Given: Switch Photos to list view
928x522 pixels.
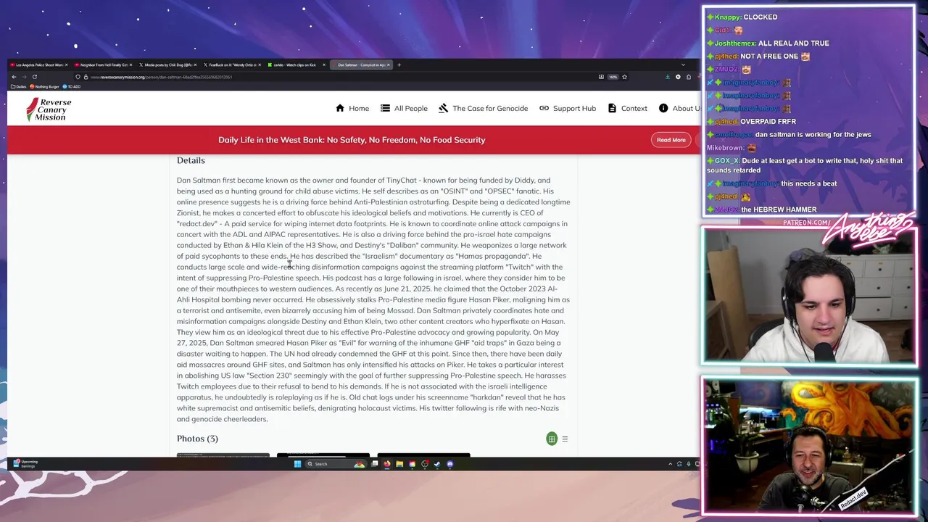Looking at the screenshot, I should (565, 439).
